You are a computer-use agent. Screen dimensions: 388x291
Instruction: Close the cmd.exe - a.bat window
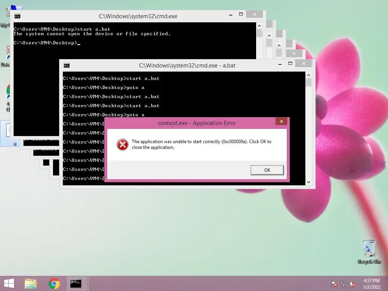tap(304, 64)
